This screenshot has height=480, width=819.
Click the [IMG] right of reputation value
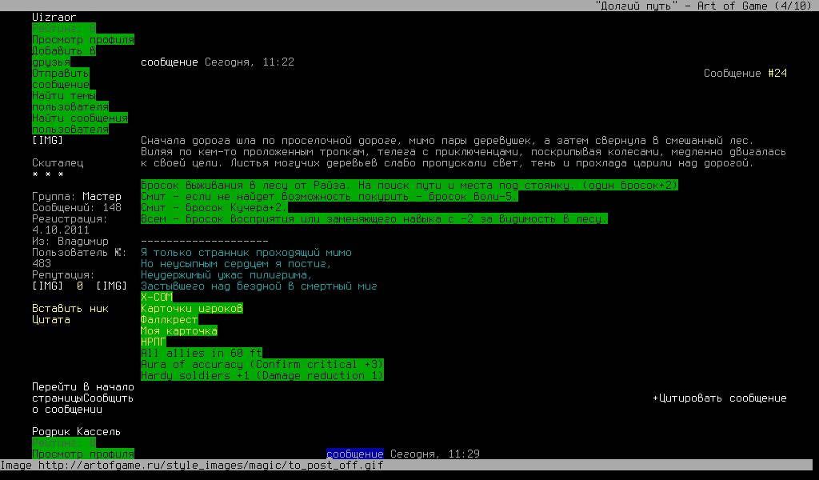point(111,286)
